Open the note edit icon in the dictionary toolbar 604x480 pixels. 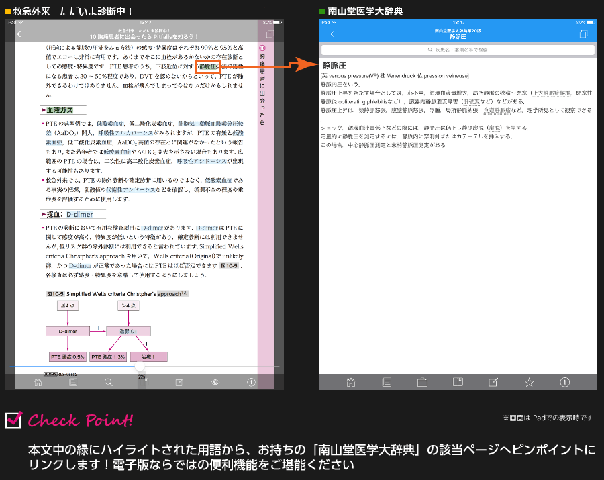pos(493,382)
